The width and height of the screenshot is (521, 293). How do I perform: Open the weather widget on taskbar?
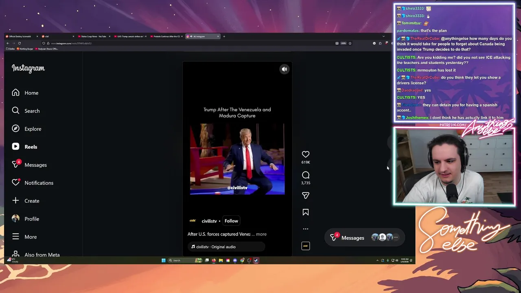coord(13,260)
